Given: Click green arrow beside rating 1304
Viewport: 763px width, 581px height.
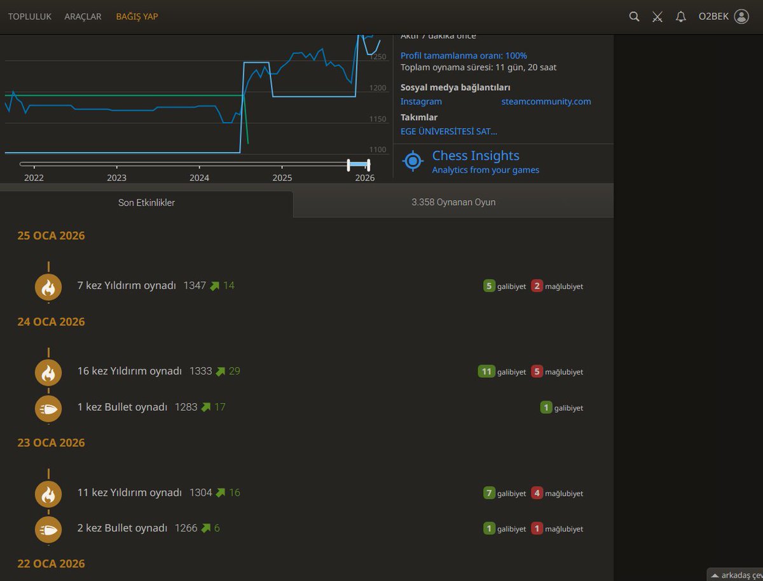Looking at the screenshot, I should point(221,493).
